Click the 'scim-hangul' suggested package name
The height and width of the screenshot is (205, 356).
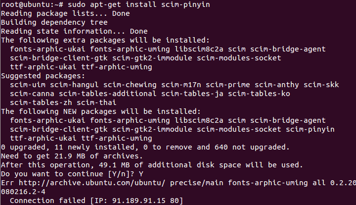[74, 85]
